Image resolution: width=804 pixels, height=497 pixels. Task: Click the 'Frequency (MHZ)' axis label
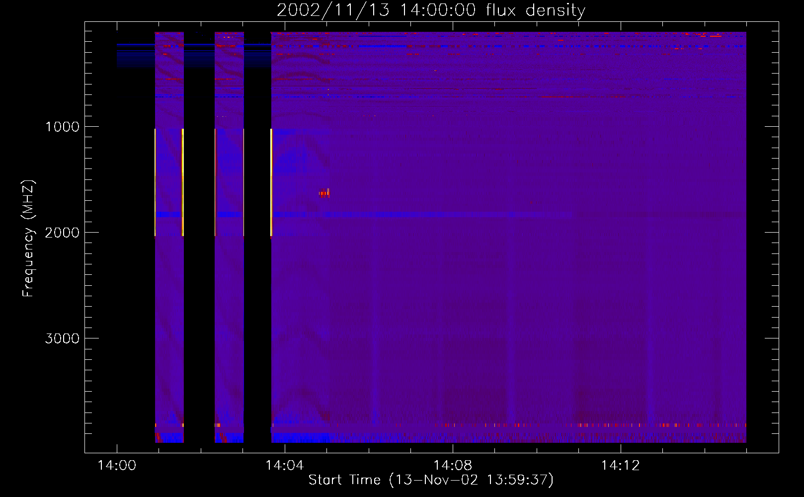click(x=28, y=239)
